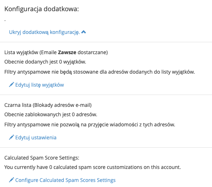Click the divider line above Czarna lista
The height and width of the screenshot is (187, 212).
pos(106,95)
